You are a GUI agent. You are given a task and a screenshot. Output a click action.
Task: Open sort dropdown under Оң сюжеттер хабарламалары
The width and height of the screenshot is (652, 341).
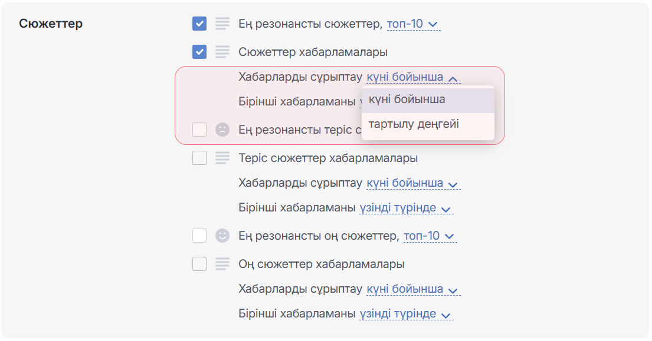point(412,289)
